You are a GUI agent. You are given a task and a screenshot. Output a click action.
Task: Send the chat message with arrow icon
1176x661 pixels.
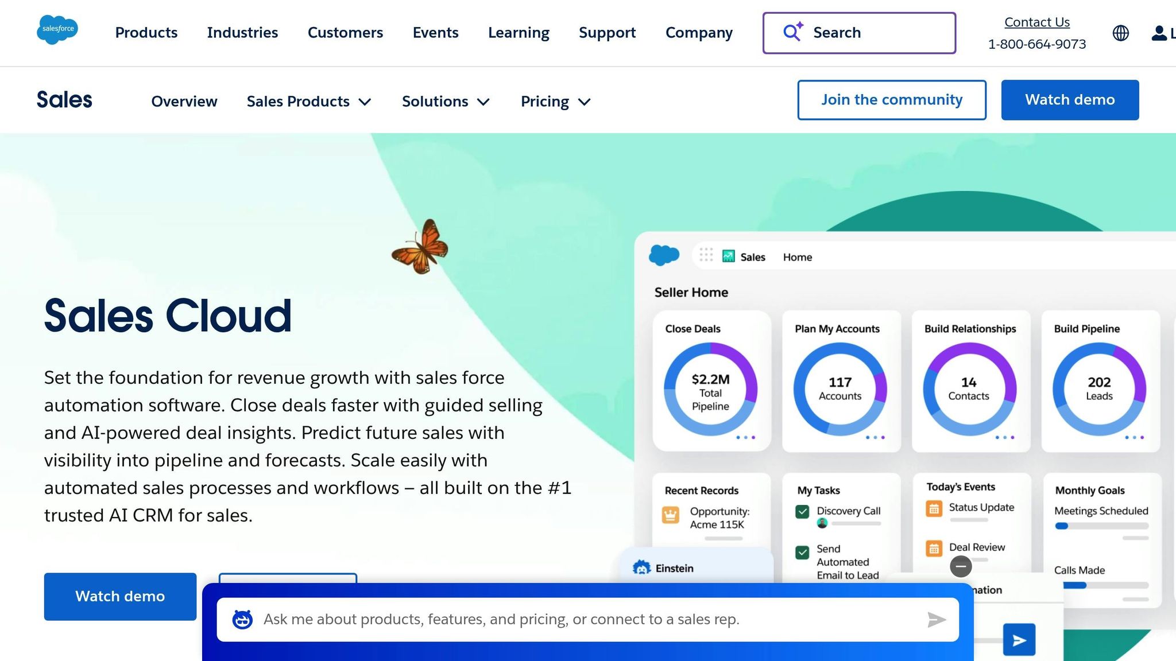[x=936, y=619]
